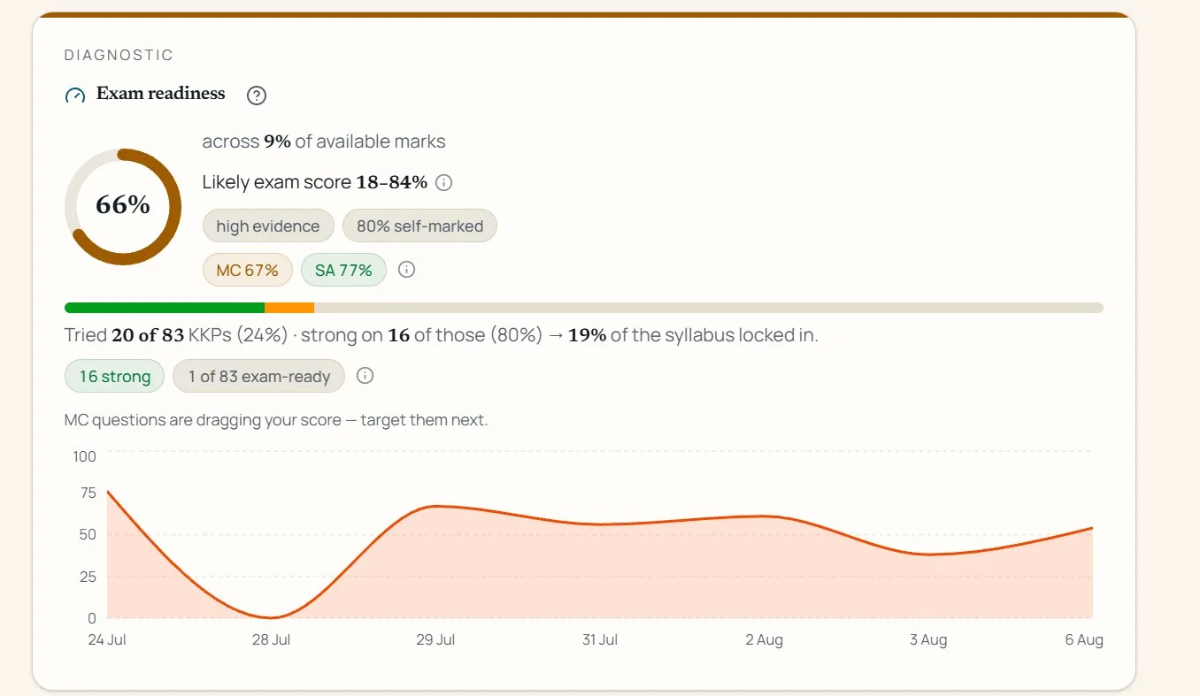Click the 28 Jul low point on chart

[x=272, y=617]
